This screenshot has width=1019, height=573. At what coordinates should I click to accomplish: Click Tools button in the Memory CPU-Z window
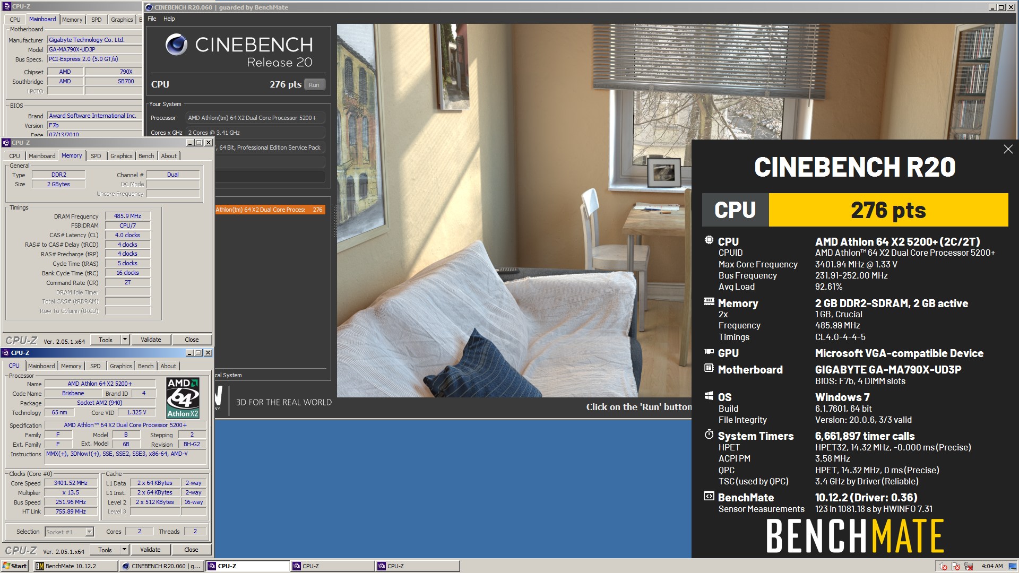(x=106, y=340)
